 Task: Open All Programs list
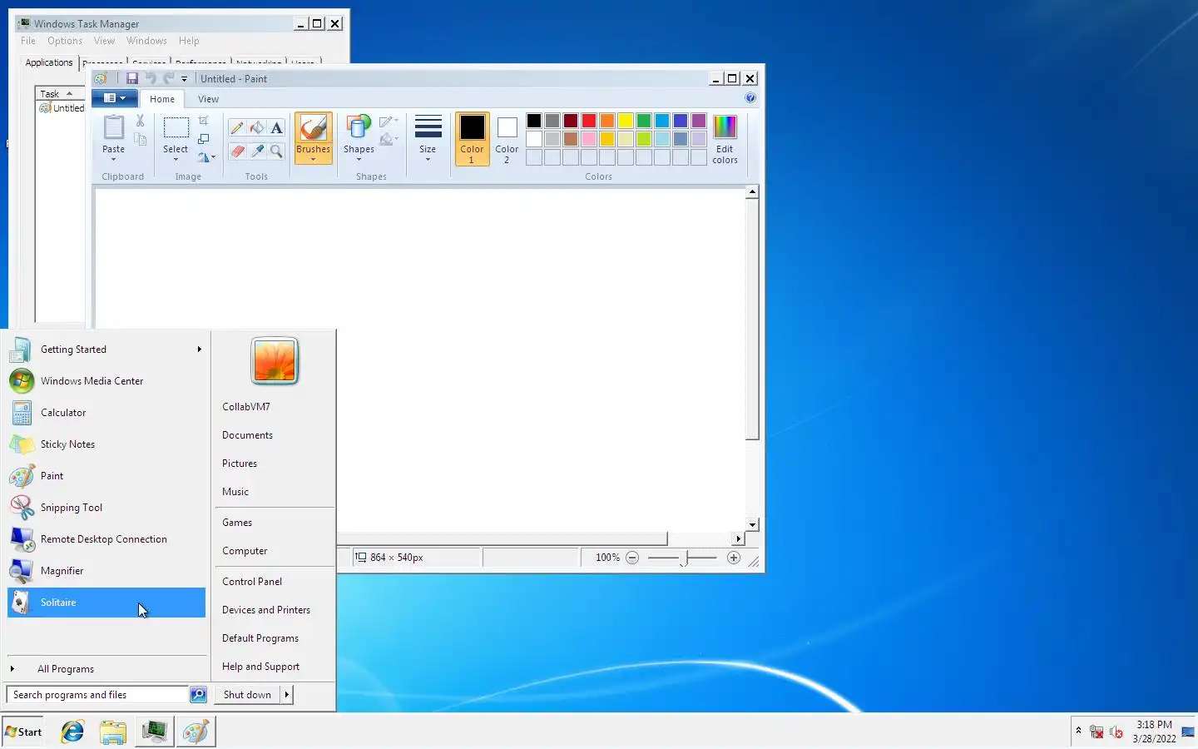point(66,669)
